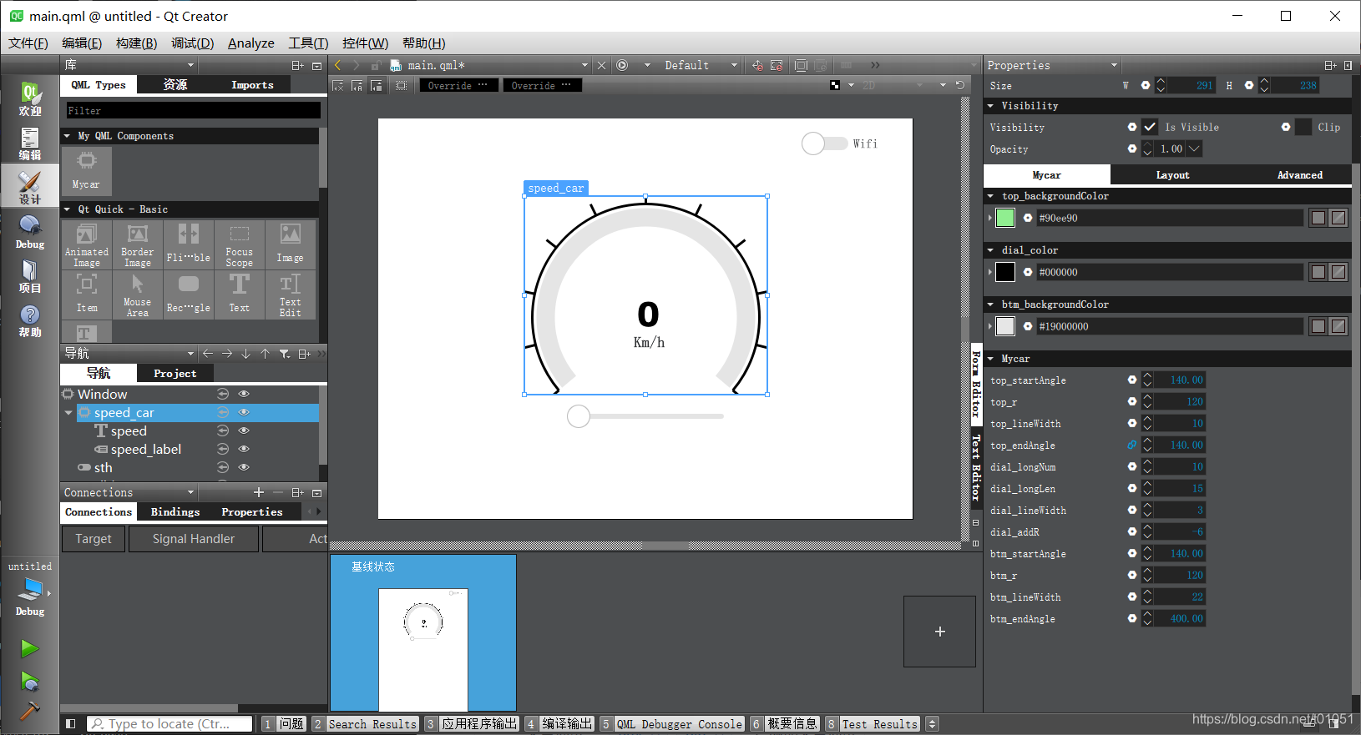Pick the Focus Scope component

pyautogui.click(x=240, y=244)
